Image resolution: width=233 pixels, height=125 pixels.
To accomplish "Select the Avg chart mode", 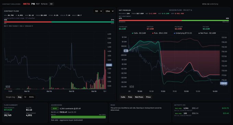I will [20, 97].
